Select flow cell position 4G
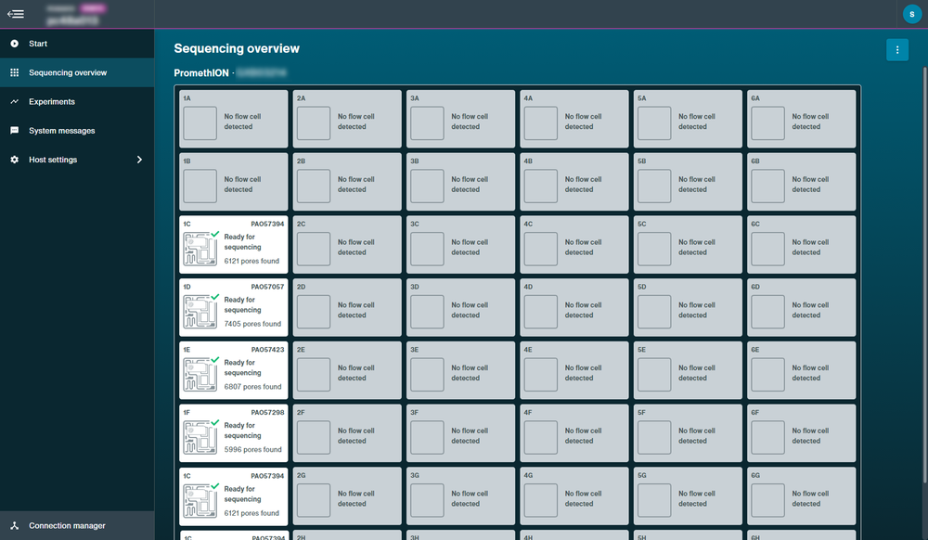Viewport: 928px width, 540px height. [x=574, y=496]
